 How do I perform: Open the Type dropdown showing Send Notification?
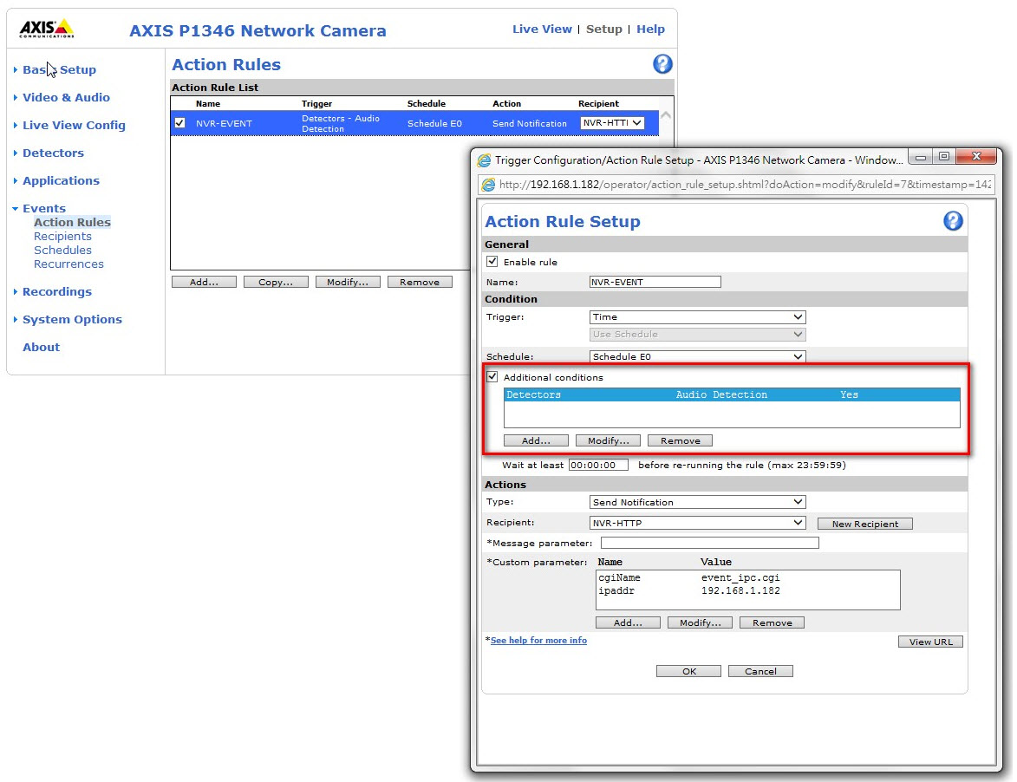[x=697, y=502]
